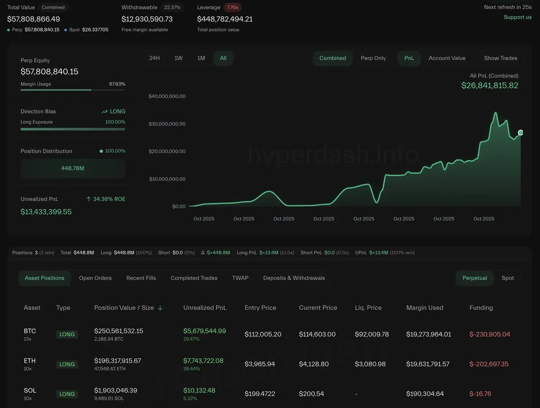Toggle chart to Perp Only view
This screenshot has height=408, width=540.
(x=373, y=58)
